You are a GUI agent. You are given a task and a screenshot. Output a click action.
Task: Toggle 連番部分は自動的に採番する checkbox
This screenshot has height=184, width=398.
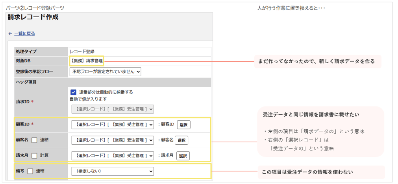coord(73,92)
